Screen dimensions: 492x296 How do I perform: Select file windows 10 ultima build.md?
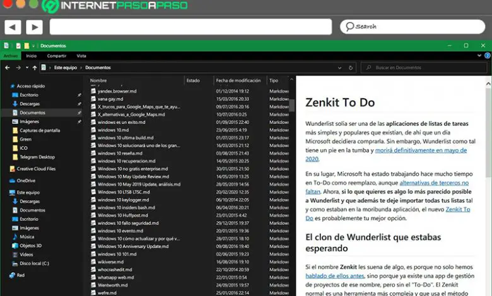[x=126, y=138]
